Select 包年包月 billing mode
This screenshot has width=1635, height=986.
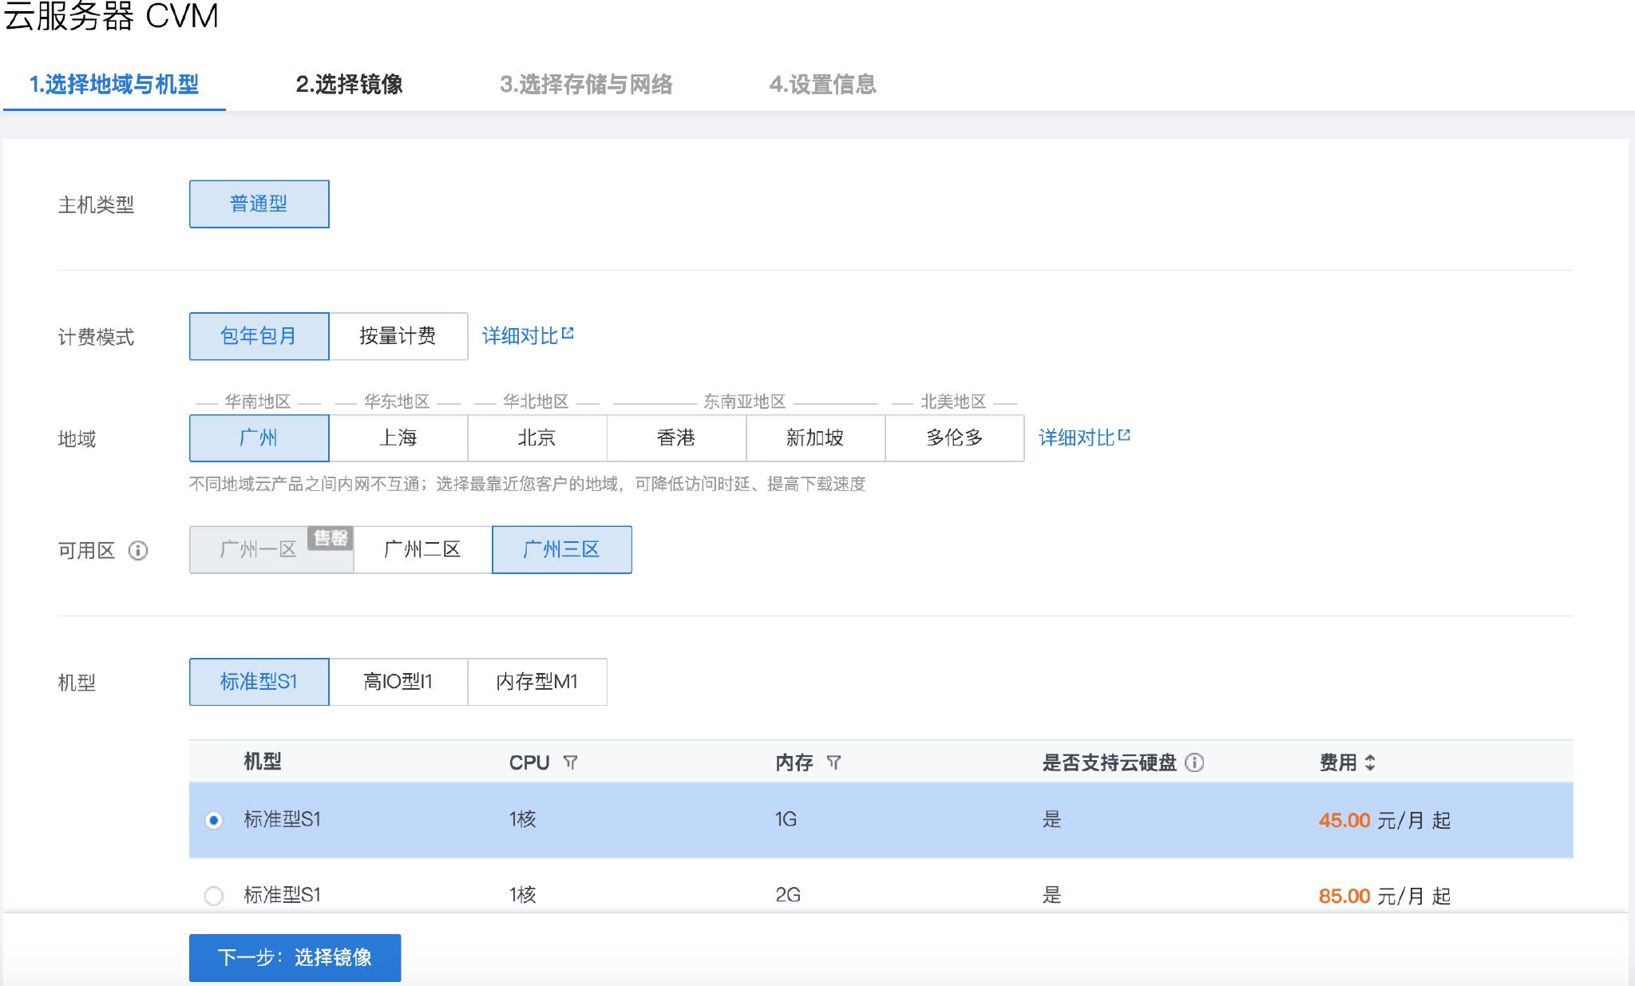pyautogui.click(x=259, y=336)
